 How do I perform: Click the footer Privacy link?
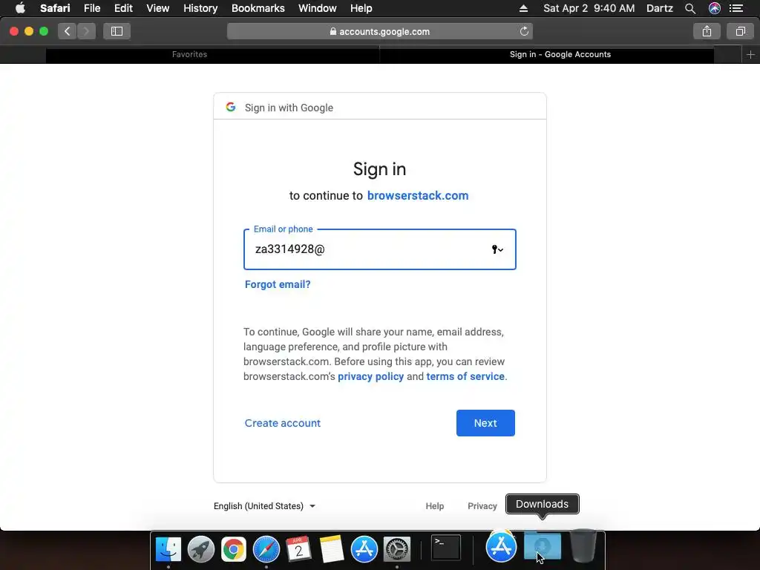click(x=482, y=506)
